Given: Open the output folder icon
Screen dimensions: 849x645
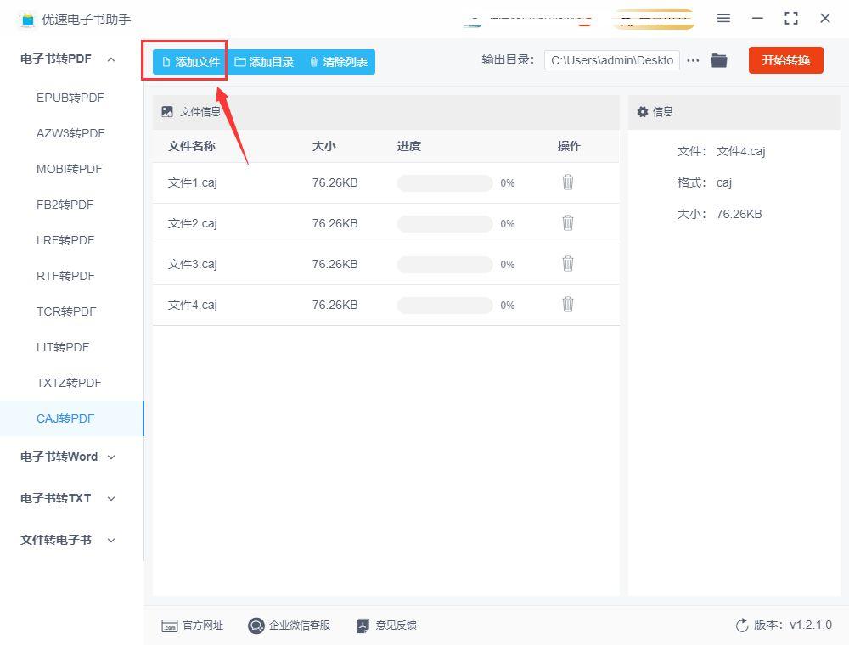Looking at the screenshot, I should click(x=719, y=60).
